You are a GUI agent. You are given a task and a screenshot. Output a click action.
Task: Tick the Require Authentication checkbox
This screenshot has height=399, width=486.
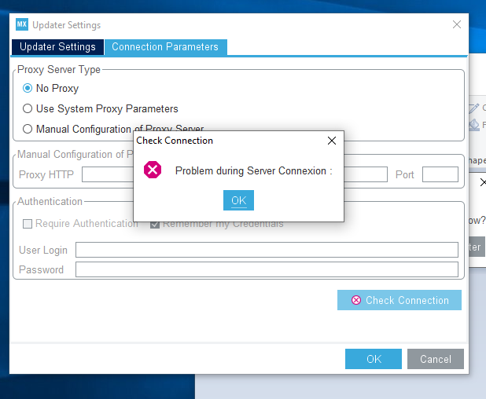pyautogui.click(x=28, y=224)
